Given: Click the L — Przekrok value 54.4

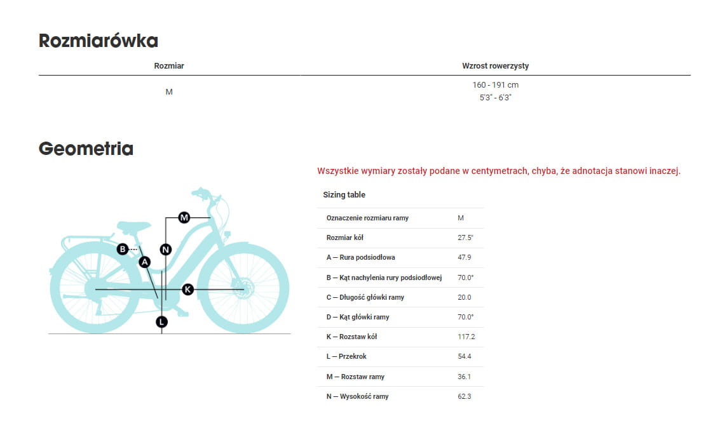Looking at the screenshot, I should pyautogui.click(x=464, y=356).
